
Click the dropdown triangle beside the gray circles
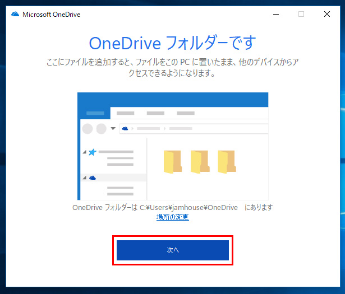click(113, 129)
